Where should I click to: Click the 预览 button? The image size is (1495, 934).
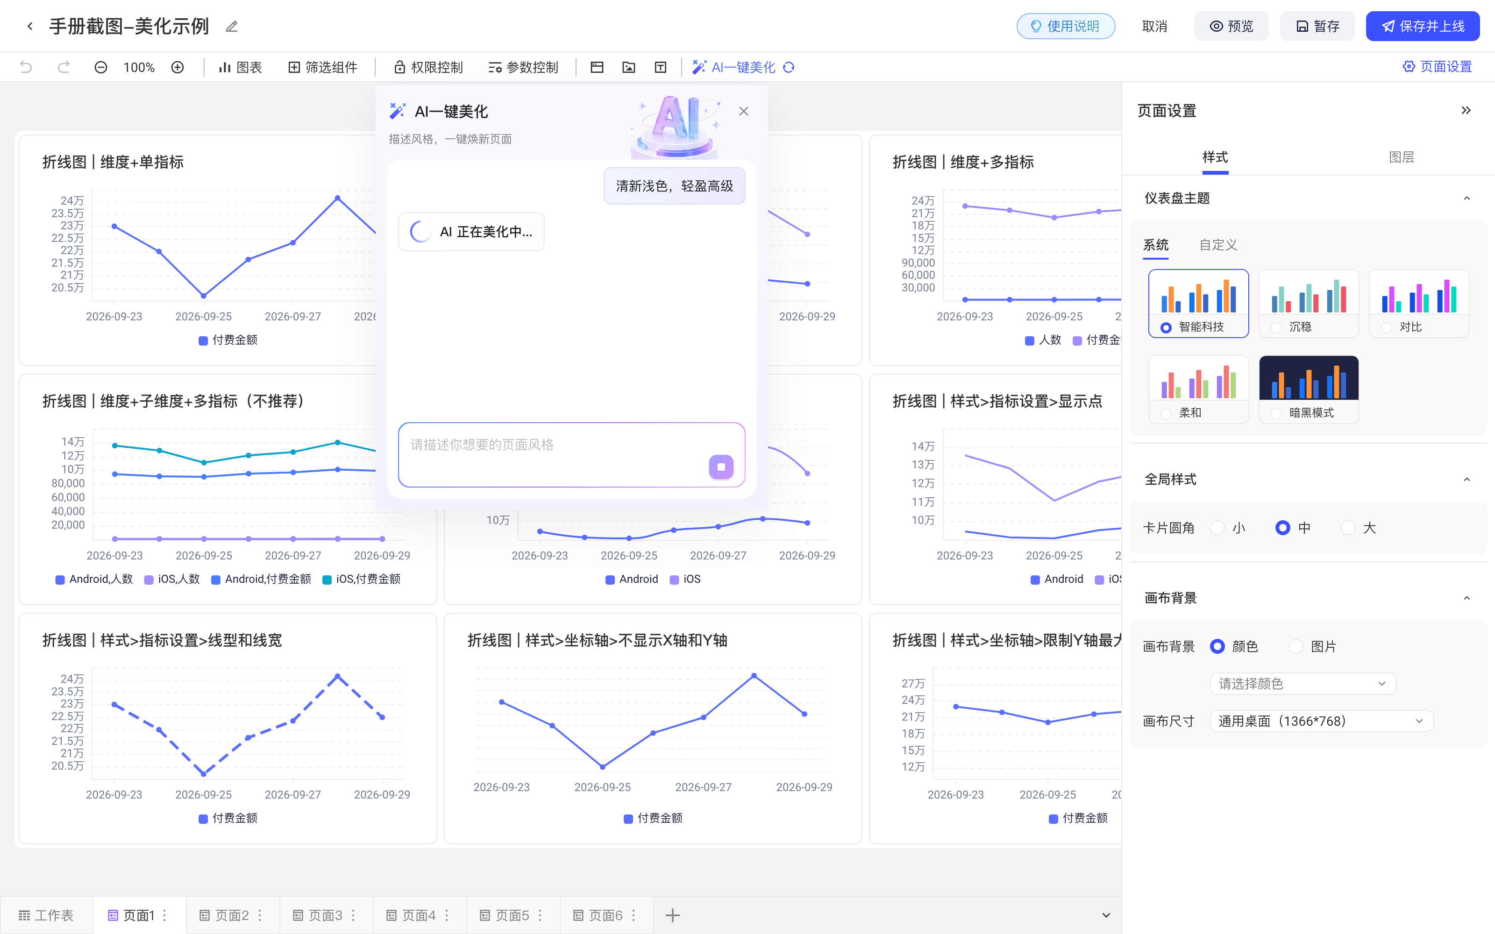tap(1231, 26)
